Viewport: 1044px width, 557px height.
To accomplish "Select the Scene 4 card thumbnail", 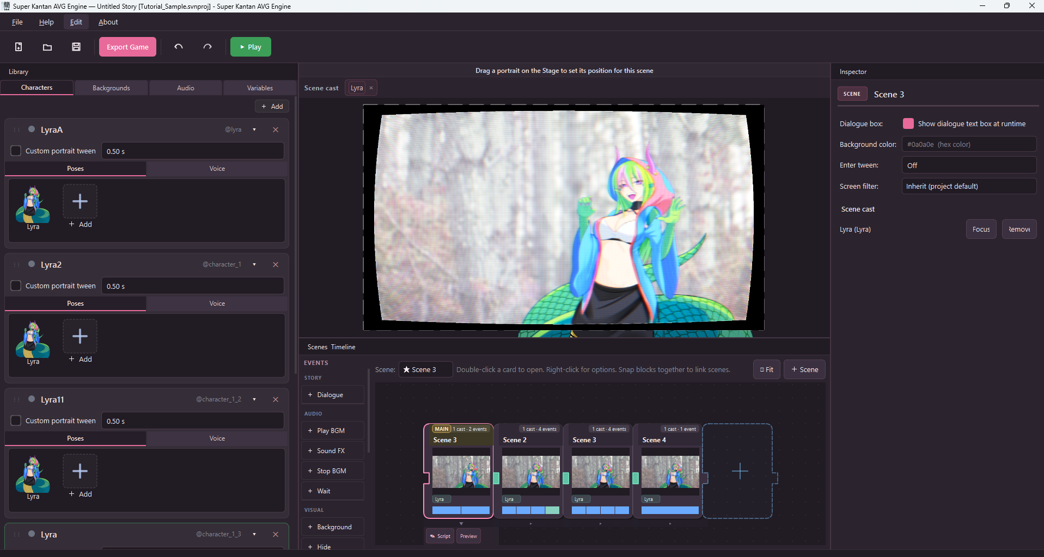I will [670, 472].
